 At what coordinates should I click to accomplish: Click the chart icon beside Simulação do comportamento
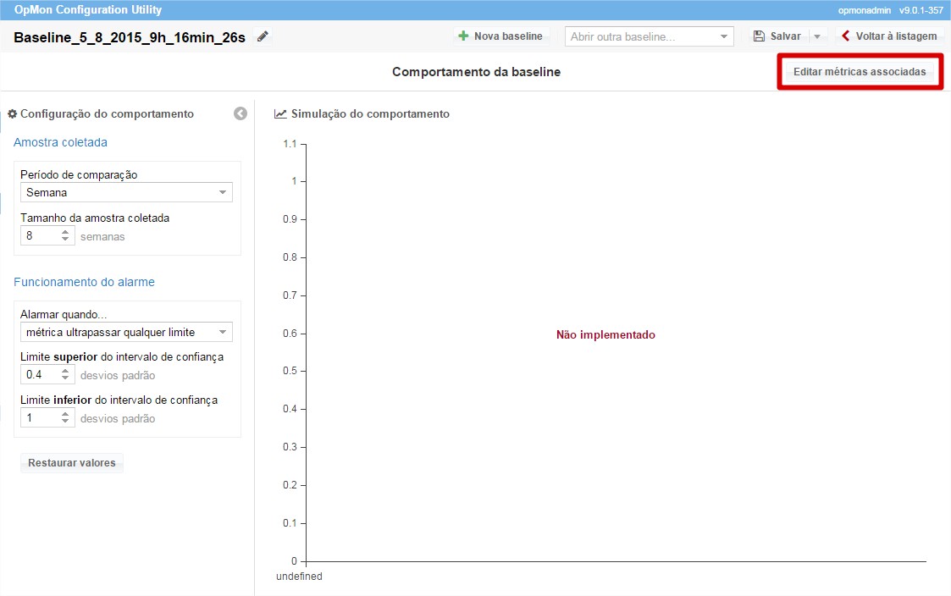280,113
